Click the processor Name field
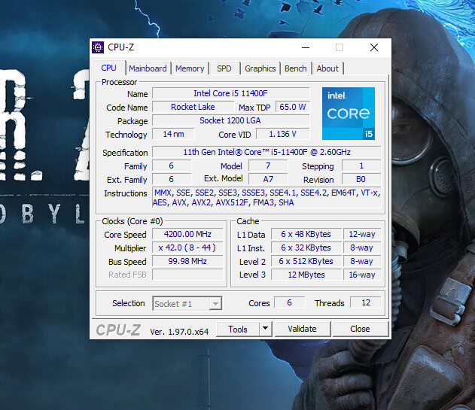This screenshot has height=410, width=475. (x=230, y=93)
